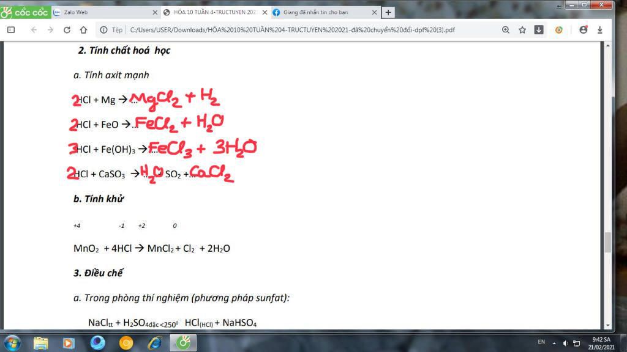The width and height of the screenshot is (627, 352).
Task: Open the volume speaker tray icon
Action: tap(565, 343)
